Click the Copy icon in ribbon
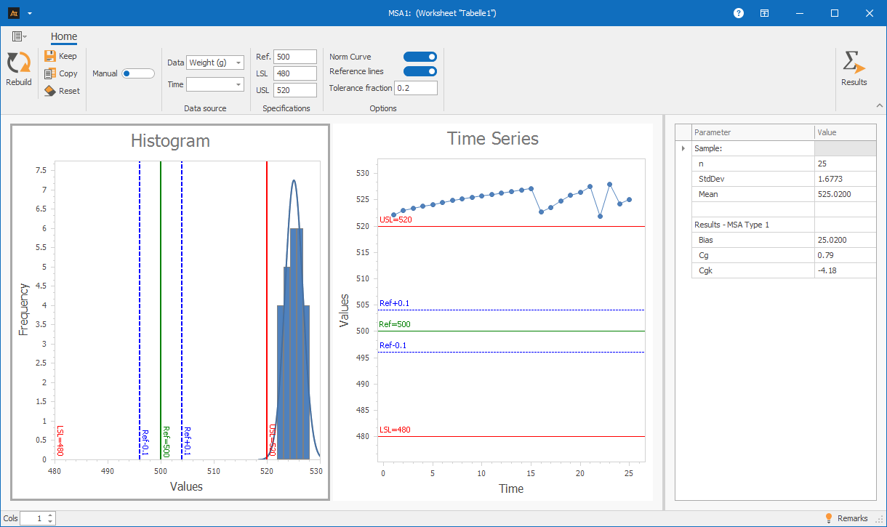 [x=50, y=73]
